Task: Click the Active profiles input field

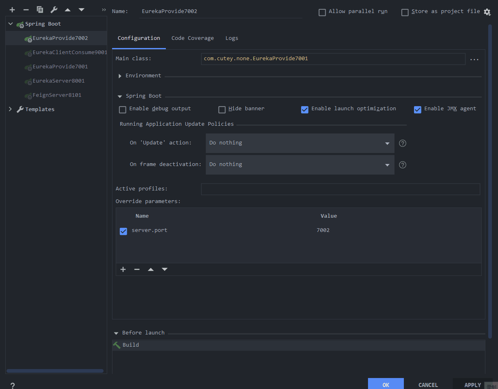Action: tap(341, 189)
